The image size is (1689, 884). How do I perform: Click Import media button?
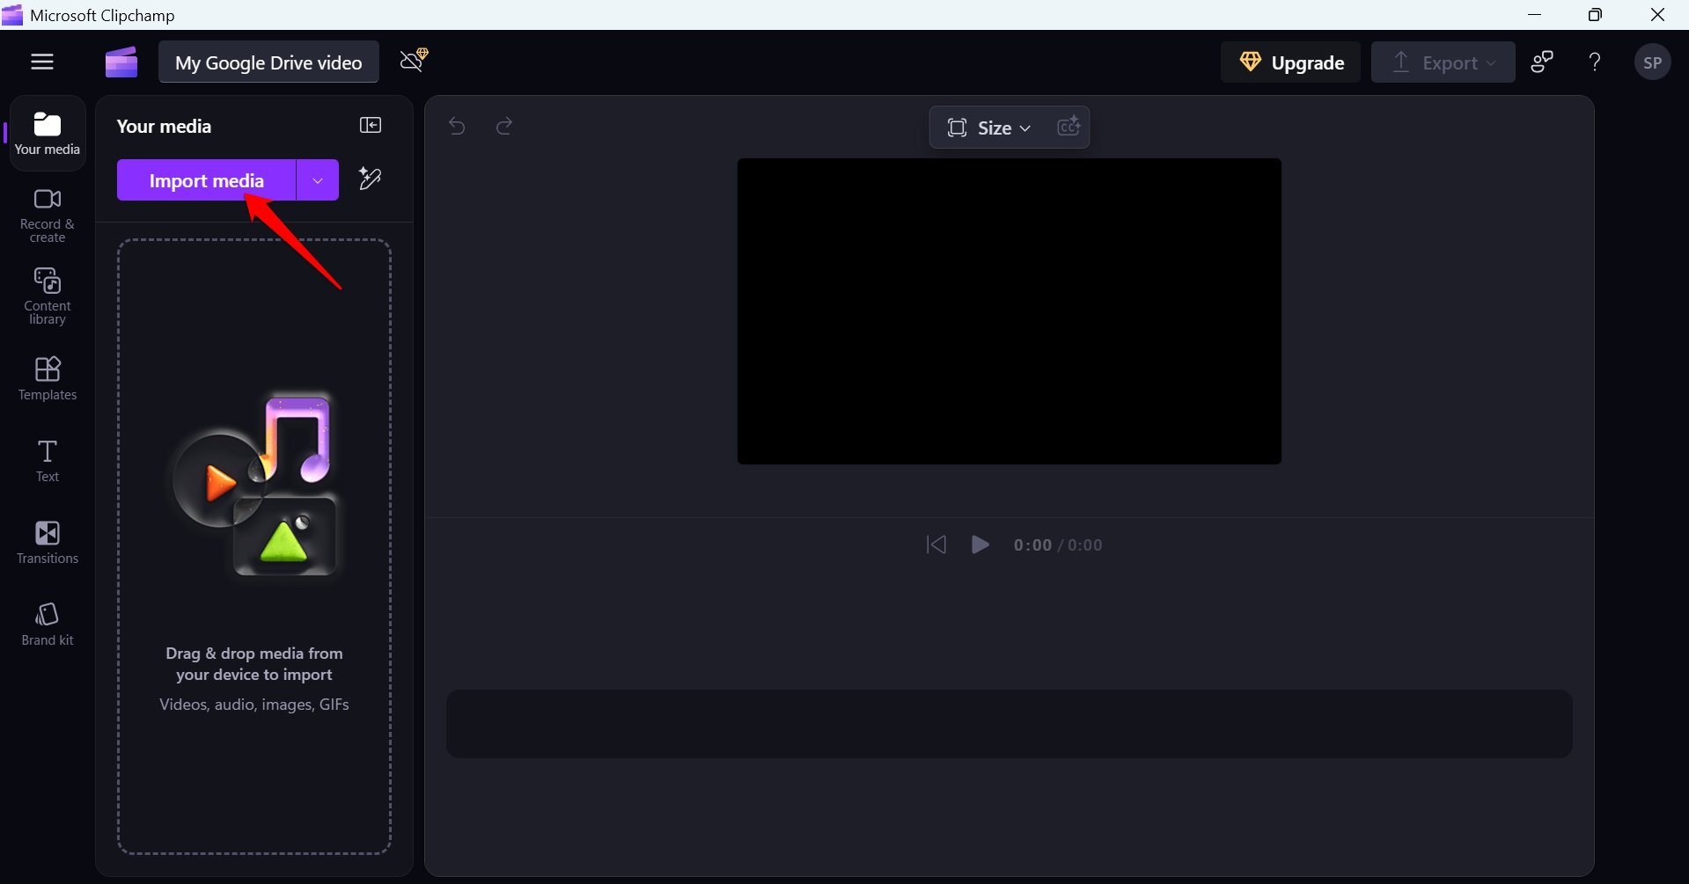click(x=207, y=180)
